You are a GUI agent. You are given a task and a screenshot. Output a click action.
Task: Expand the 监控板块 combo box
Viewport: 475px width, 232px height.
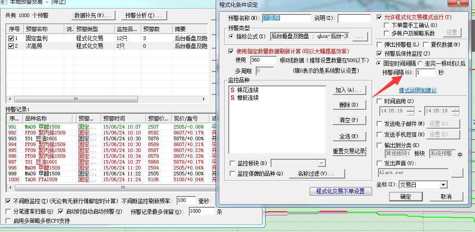321,163
